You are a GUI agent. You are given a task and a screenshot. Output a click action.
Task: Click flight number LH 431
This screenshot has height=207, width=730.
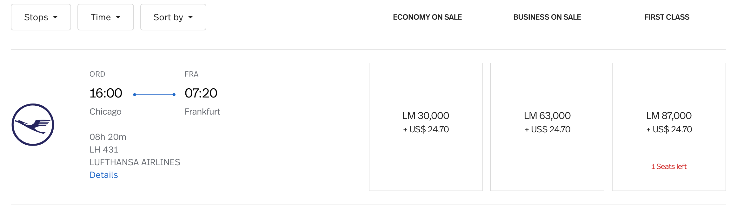(x=104, y=149)
